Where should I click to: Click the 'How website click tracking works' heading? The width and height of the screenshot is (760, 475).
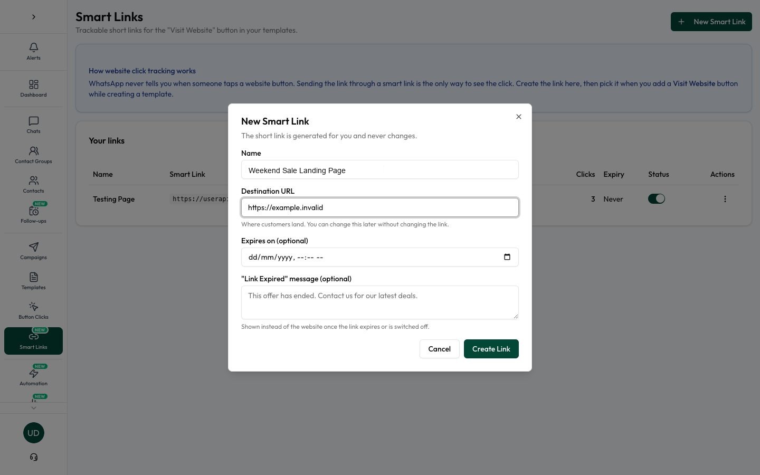click(142, 71)
